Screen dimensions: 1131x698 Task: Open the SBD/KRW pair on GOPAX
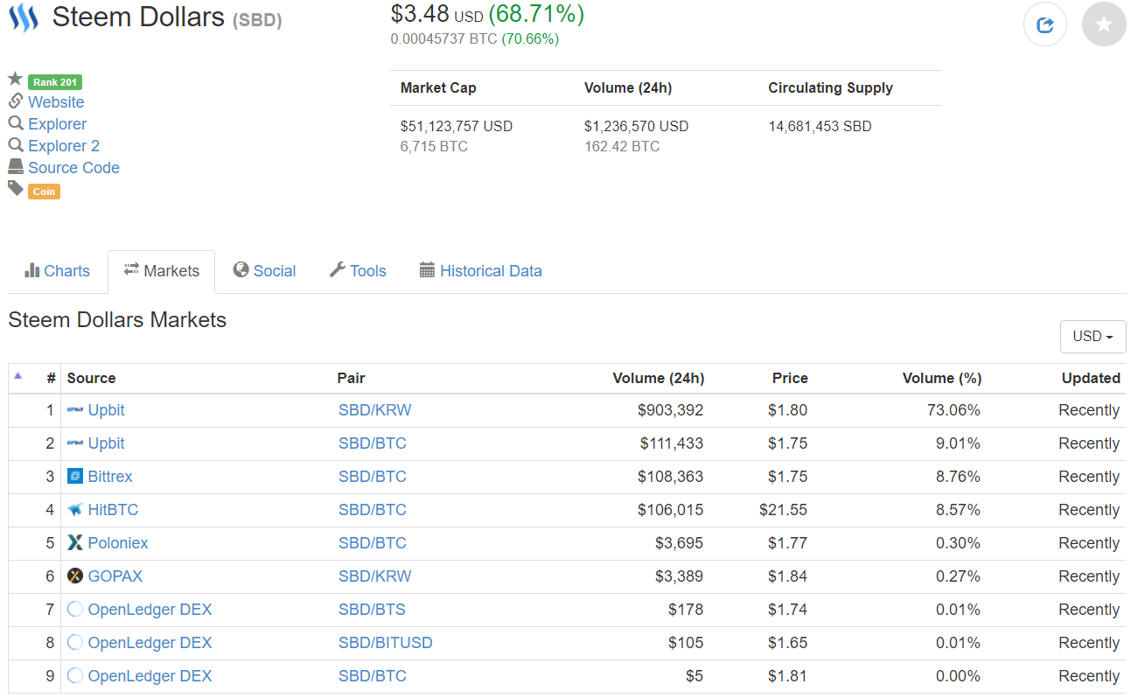(374, 576)
